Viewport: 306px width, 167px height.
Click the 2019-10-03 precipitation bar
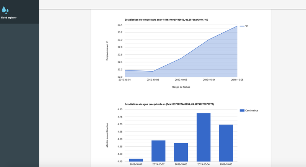click(x=181, y=152)
